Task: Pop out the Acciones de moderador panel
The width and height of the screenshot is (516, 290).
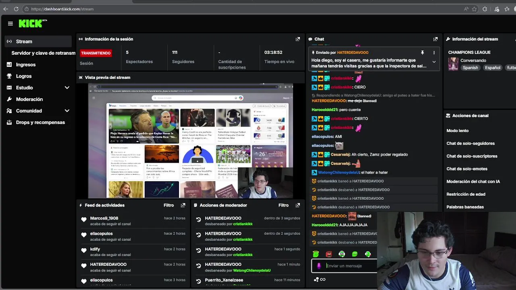Action: pyautogui.click(x=298, y=205)
